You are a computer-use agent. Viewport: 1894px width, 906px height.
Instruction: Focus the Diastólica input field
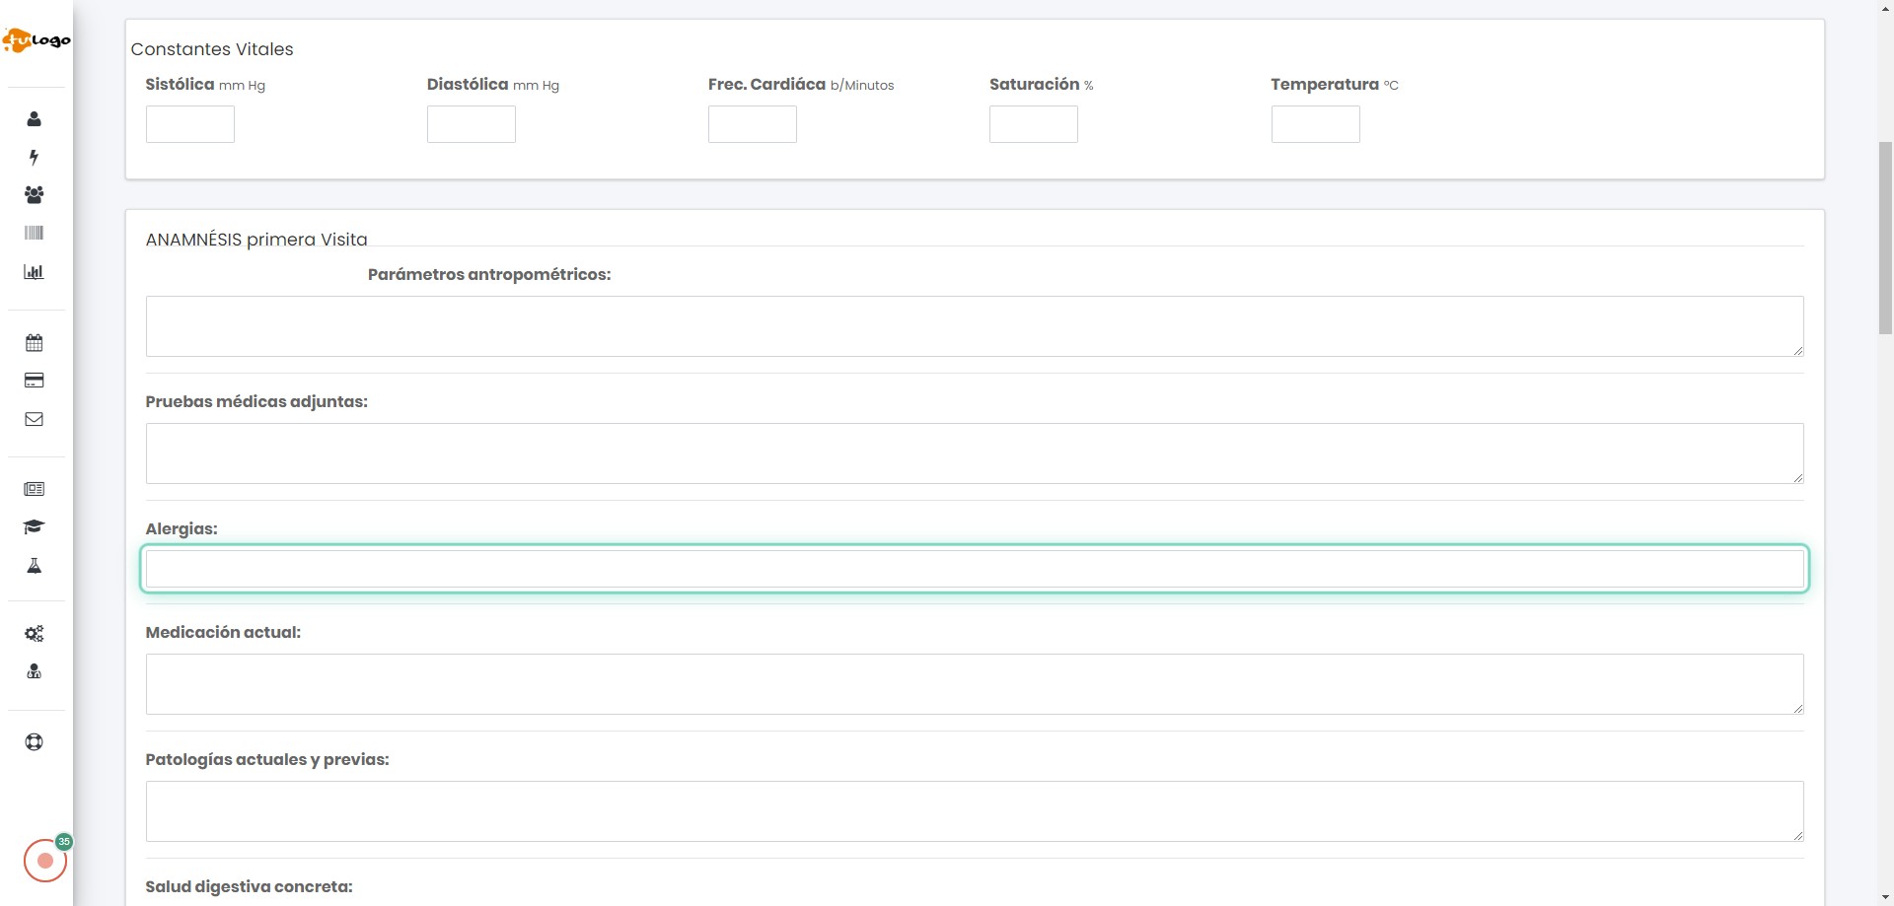click(472, 124)
